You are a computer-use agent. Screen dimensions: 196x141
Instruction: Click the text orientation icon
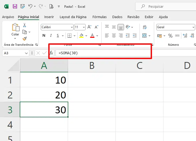click(x=128, y=27)
